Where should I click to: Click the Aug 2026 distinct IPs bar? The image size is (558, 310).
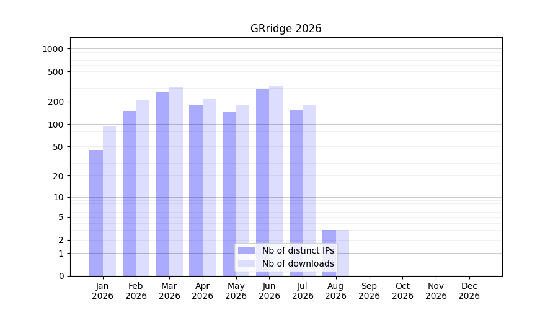point(329,253)
